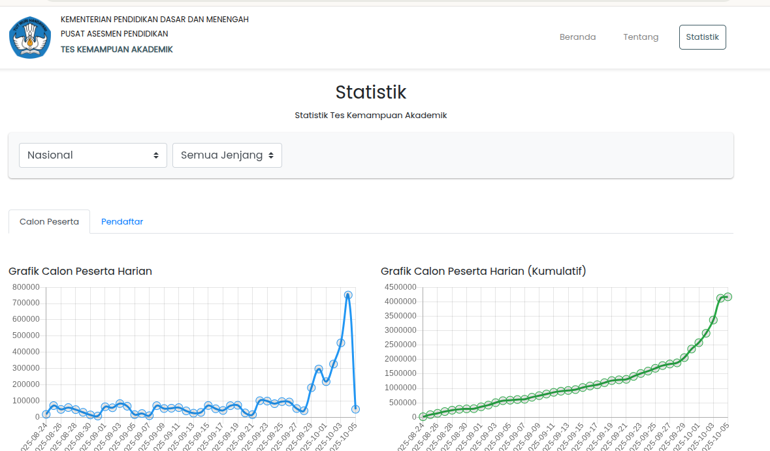This screenshot has height=451, width=770.
Task: Click the Kemendikbud ministry logo
Action: point(30,37)
